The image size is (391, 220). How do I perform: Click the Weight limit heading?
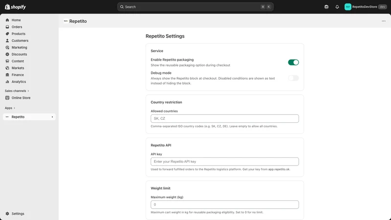160,188
